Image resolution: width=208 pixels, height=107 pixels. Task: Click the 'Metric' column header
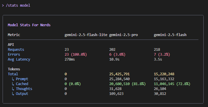point(14,35)
